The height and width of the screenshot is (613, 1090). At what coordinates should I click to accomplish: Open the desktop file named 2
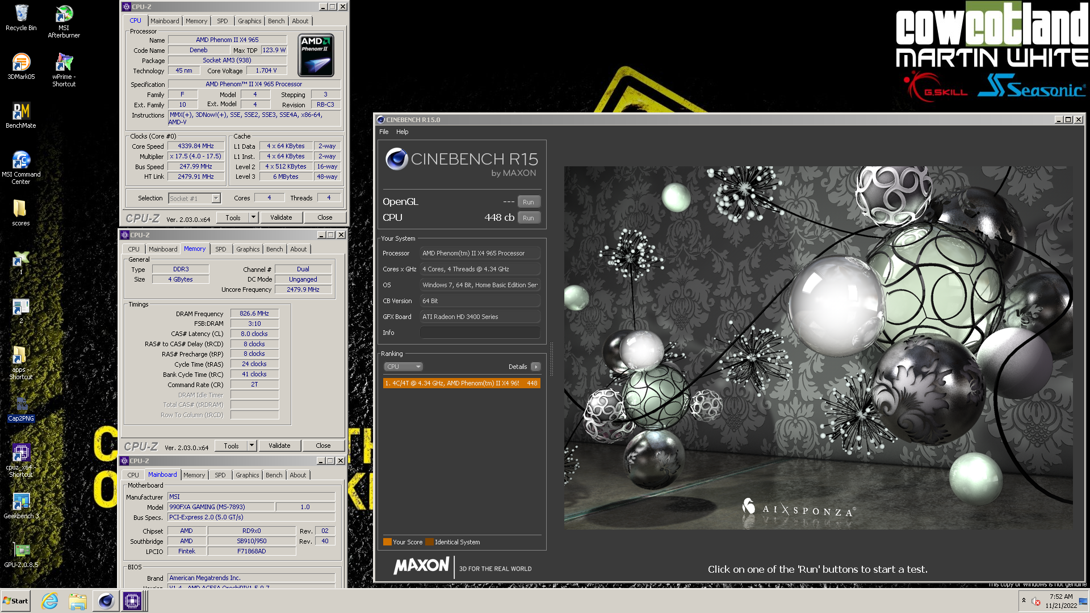click(21, 311)
